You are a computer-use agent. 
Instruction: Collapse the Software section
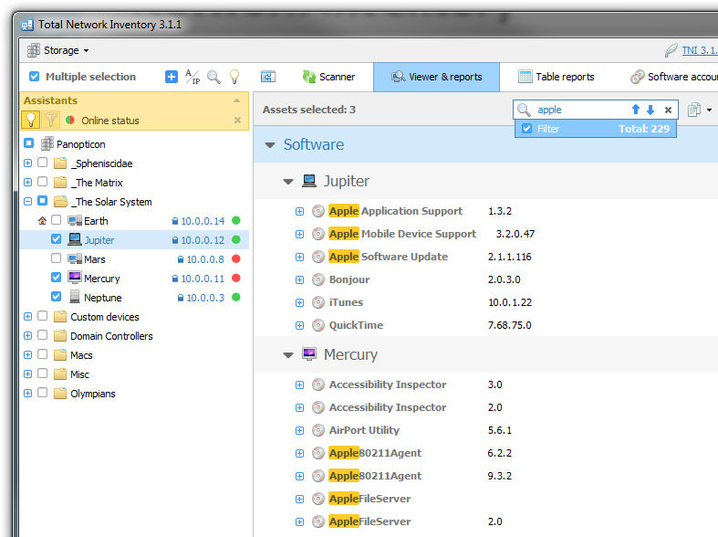point(270,144)
